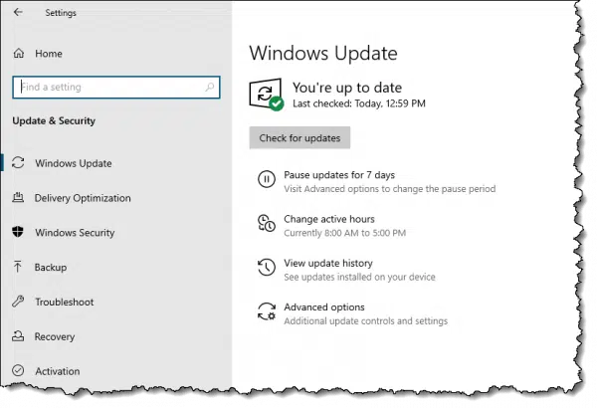
Task: Click the Backup upload arrow icon
Action: (x=18, y=267)
